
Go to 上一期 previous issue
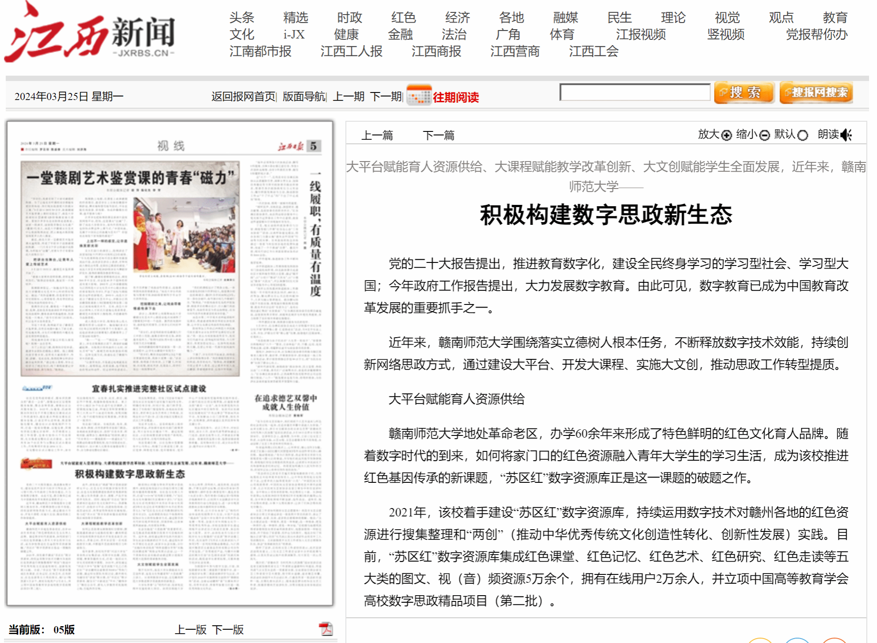click(x=349, y=96)
